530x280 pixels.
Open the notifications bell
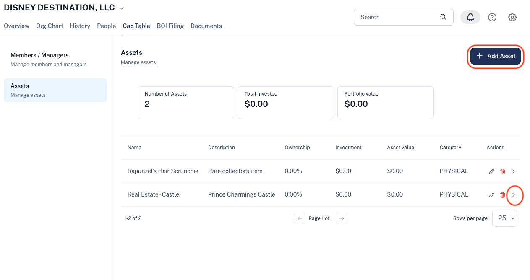click(470, 17)
